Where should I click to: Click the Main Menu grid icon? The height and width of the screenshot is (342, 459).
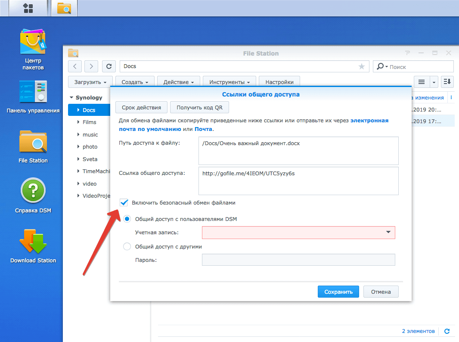(28, 8)
